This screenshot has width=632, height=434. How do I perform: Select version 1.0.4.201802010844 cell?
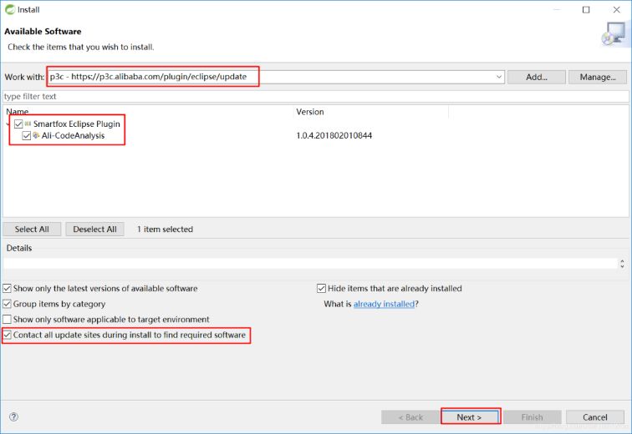pyautogui.click(x=334, y=135)
